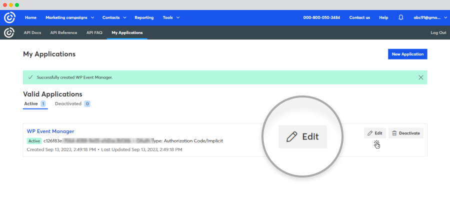The image size is (450, 210).
Task: Open the Help page
Action: (383, 18)
